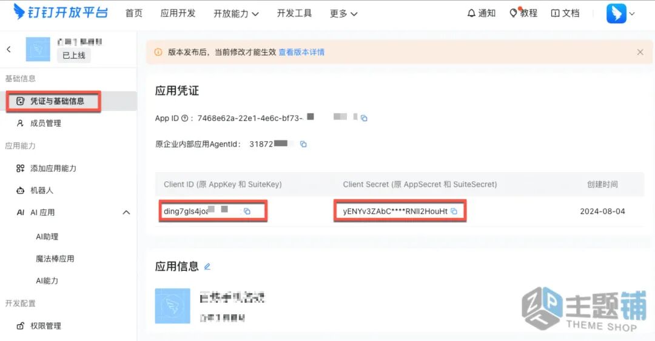Click the 权限管理 lock icon

[20, 326]
